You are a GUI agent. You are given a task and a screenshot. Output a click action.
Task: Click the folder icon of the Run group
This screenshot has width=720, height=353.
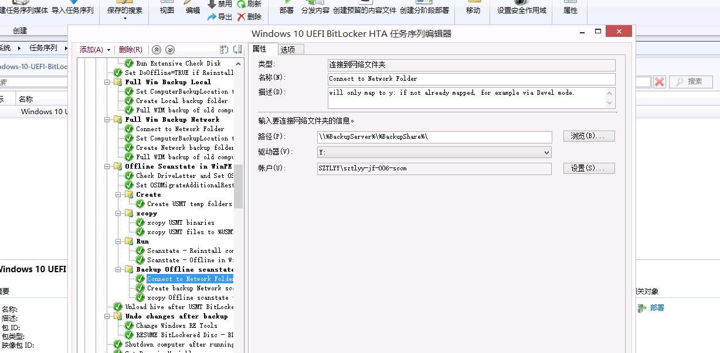pyautogui.click(x=129, y=241)
